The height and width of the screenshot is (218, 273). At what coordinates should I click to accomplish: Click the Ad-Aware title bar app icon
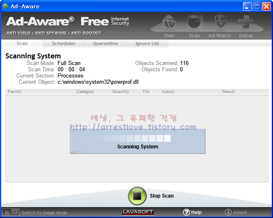coord(5,6)
